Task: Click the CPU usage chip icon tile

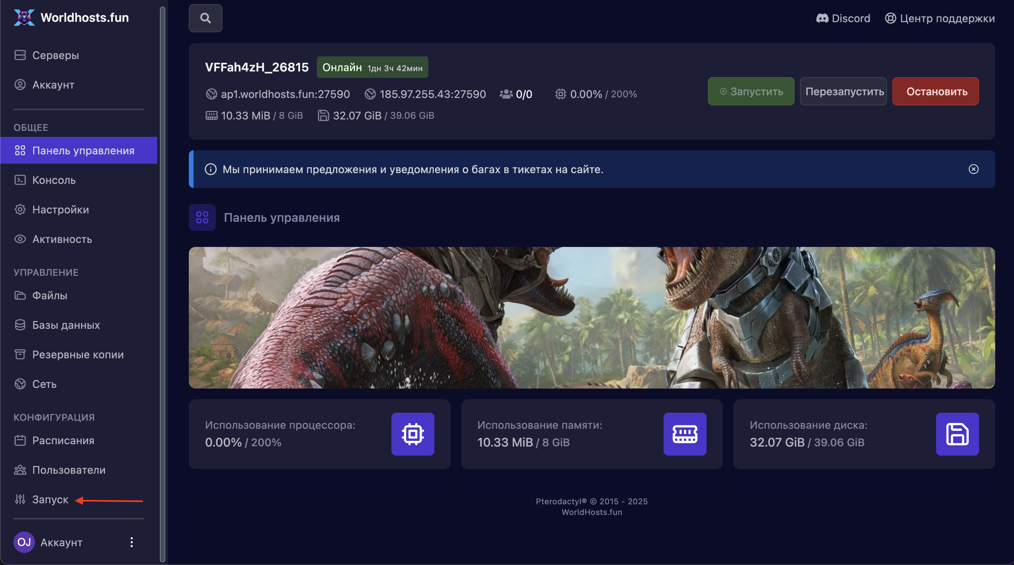Action: coord(413,434)
